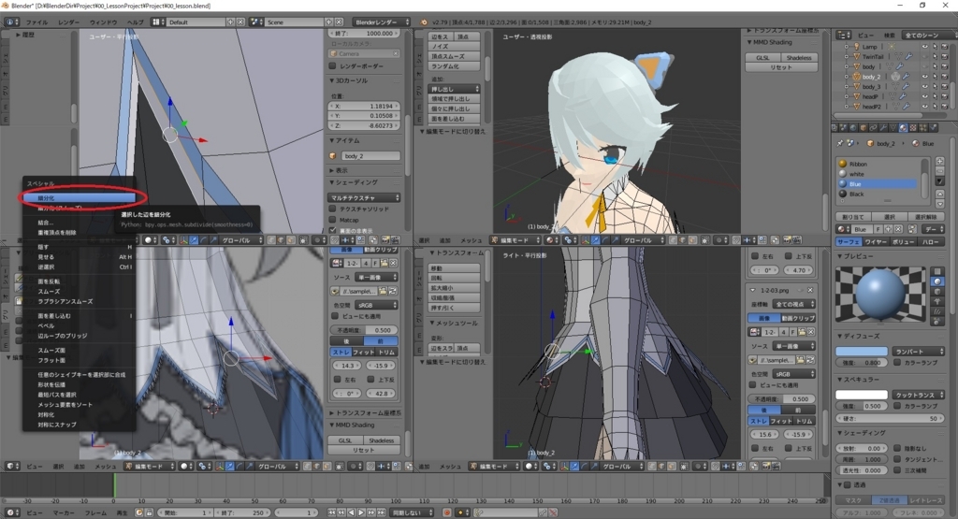This screenshot has height=519, width=958.
Task: Open the Texture checker tab in properties
Action: pos(913,127)
